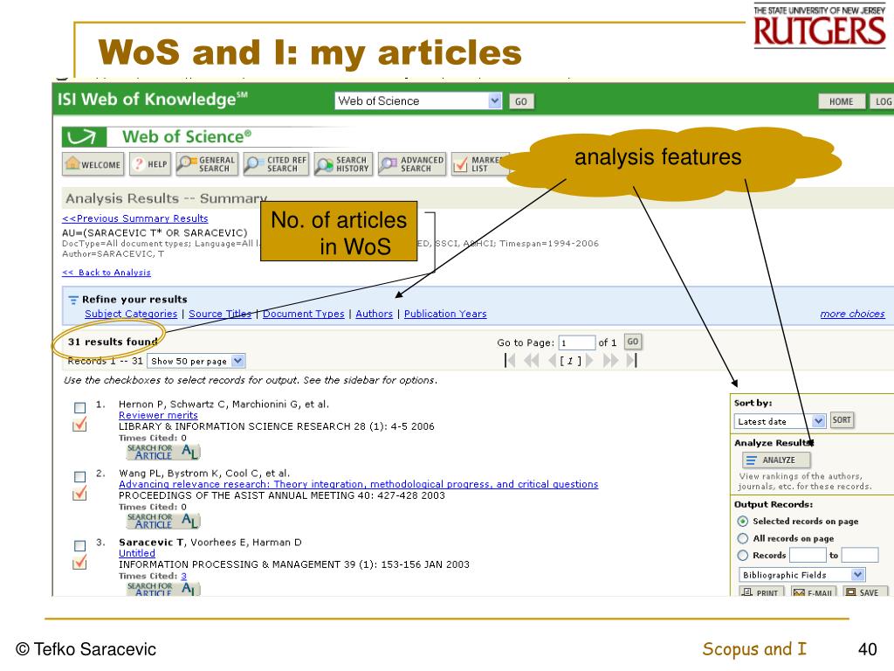
Task: Go to first page of results
Action: (x=510, y=360)
